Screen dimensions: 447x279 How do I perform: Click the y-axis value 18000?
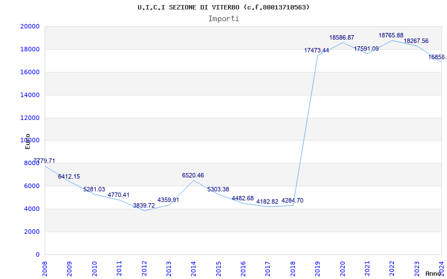click(x=30, y=49)
